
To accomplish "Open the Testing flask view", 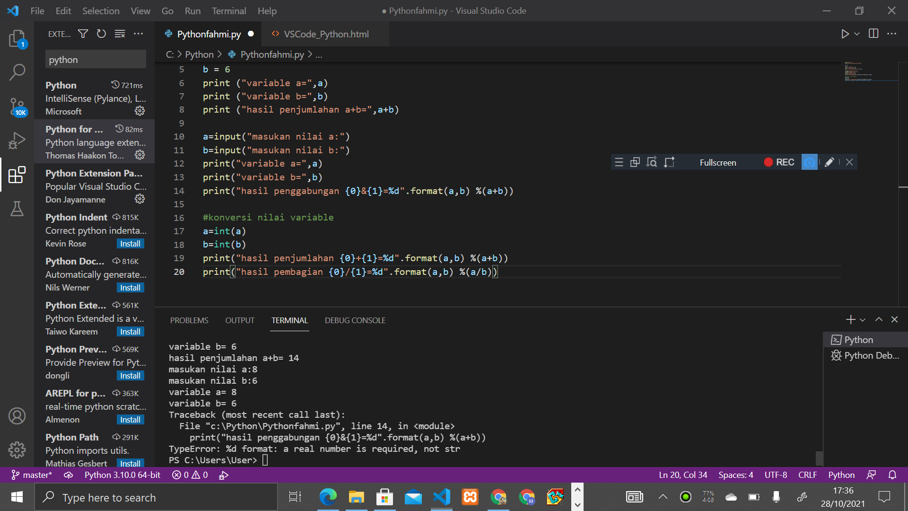I will point(17,209).
